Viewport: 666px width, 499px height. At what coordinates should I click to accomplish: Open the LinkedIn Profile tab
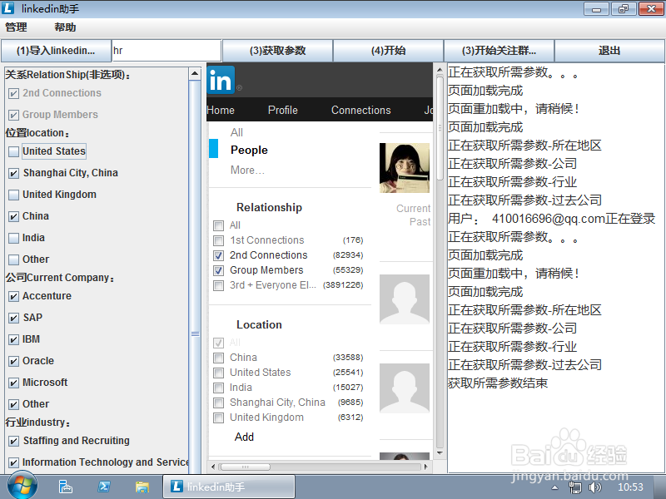(282, 111)
